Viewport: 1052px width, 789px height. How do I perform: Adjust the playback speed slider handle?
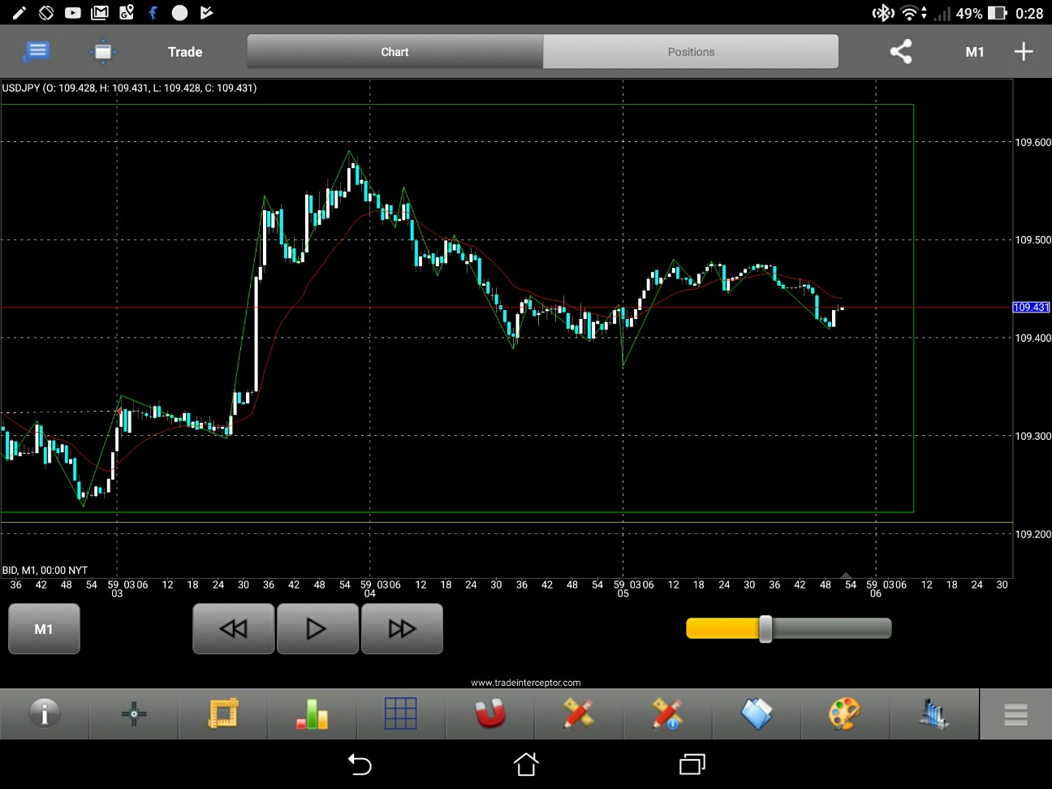[x=765, y=628]
